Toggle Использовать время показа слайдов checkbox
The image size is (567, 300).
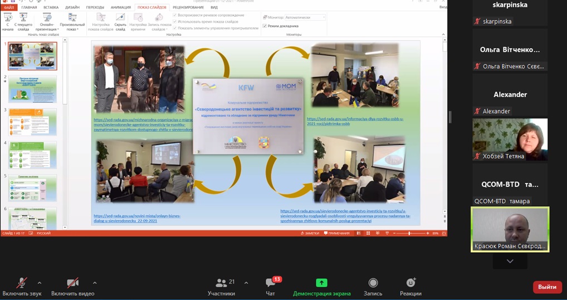175,21
